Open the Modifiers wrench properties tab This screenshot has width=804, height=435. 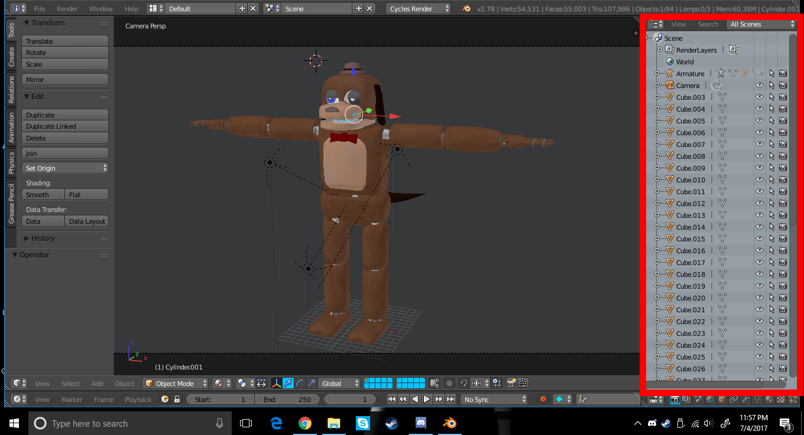point(745,400)
